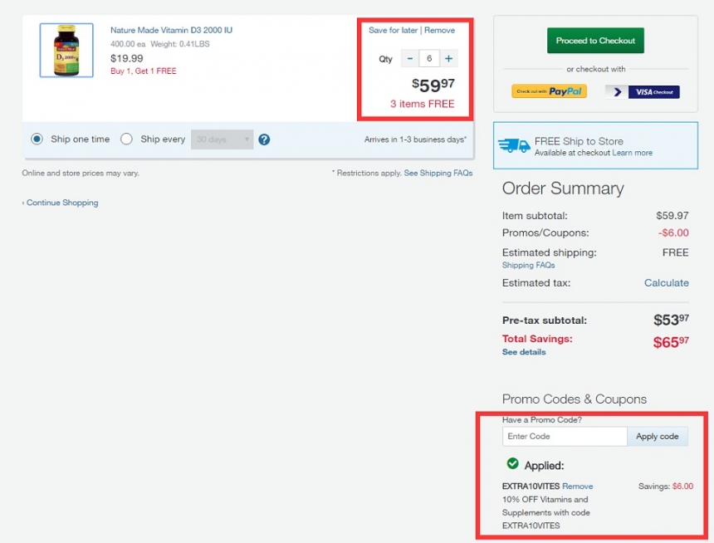Click the $19.99 unit price
This screenshot has height=543, width=714.
click(126, 58)
